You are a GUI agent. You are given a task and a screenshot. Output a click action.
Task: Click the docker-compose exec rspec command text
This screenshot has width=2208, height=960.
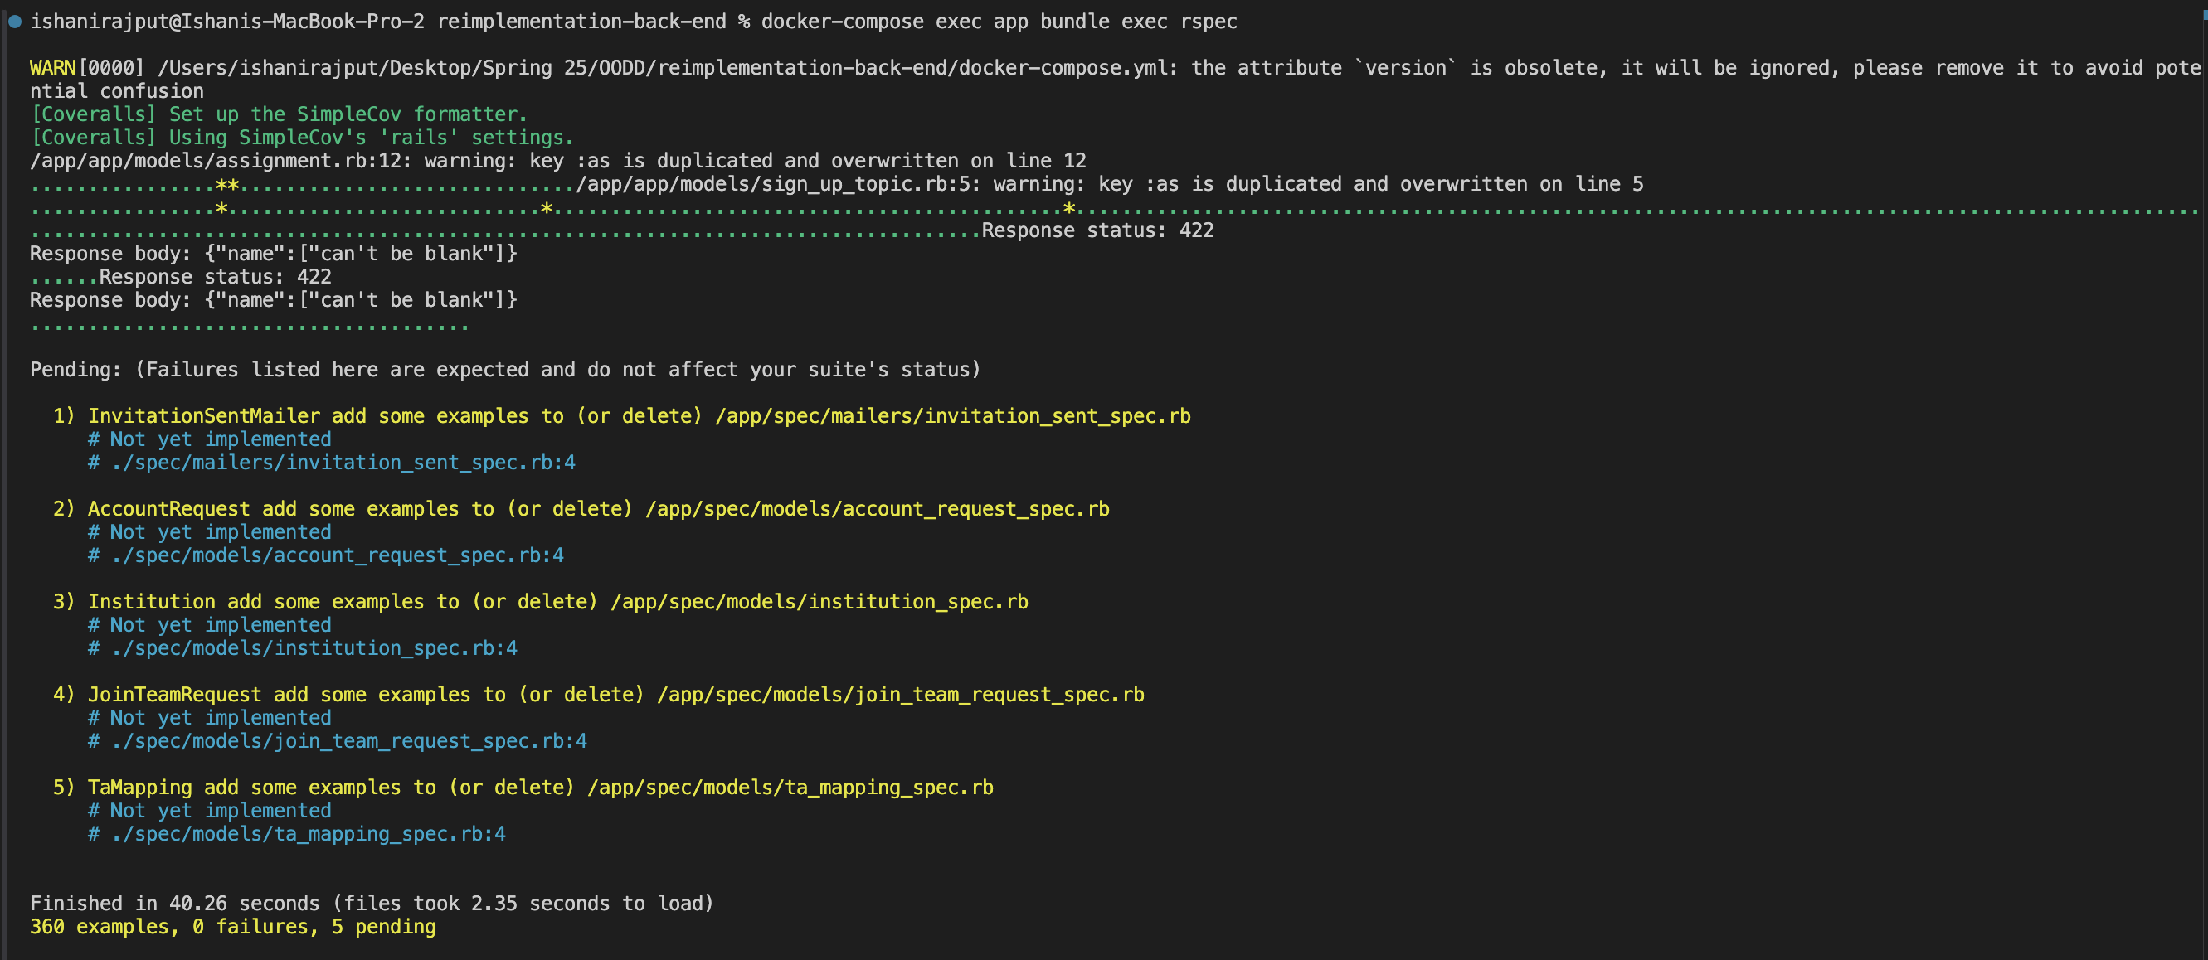(x=999, y=22)
